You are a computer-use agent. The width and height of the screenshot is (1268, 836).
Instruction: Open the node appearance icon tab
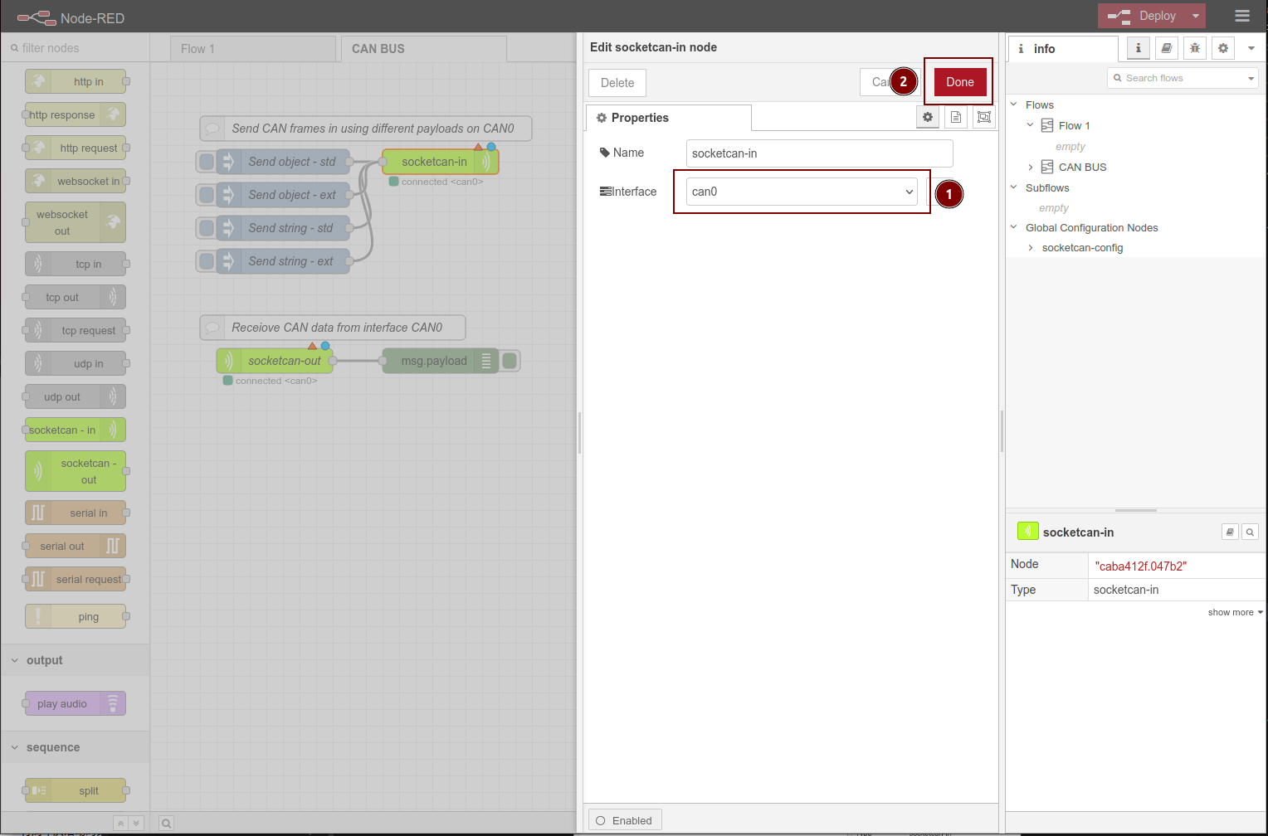[983, 117]
